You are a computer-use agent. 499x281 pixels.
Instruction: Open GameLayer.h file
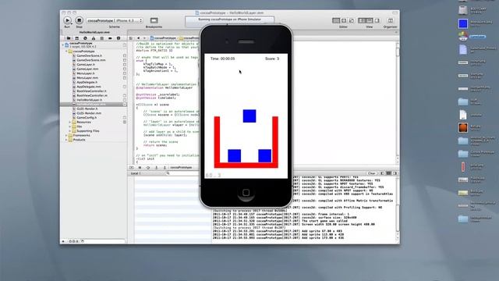tap(86, 65)
